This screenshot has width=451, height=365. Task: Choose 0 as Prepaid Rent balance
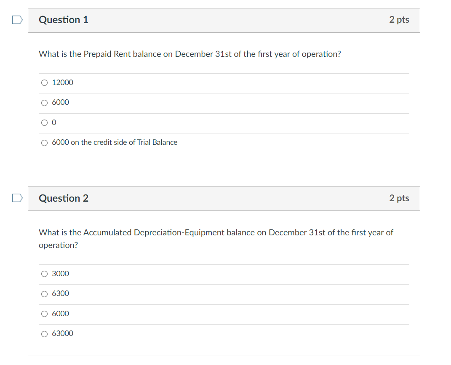point(45,123)
